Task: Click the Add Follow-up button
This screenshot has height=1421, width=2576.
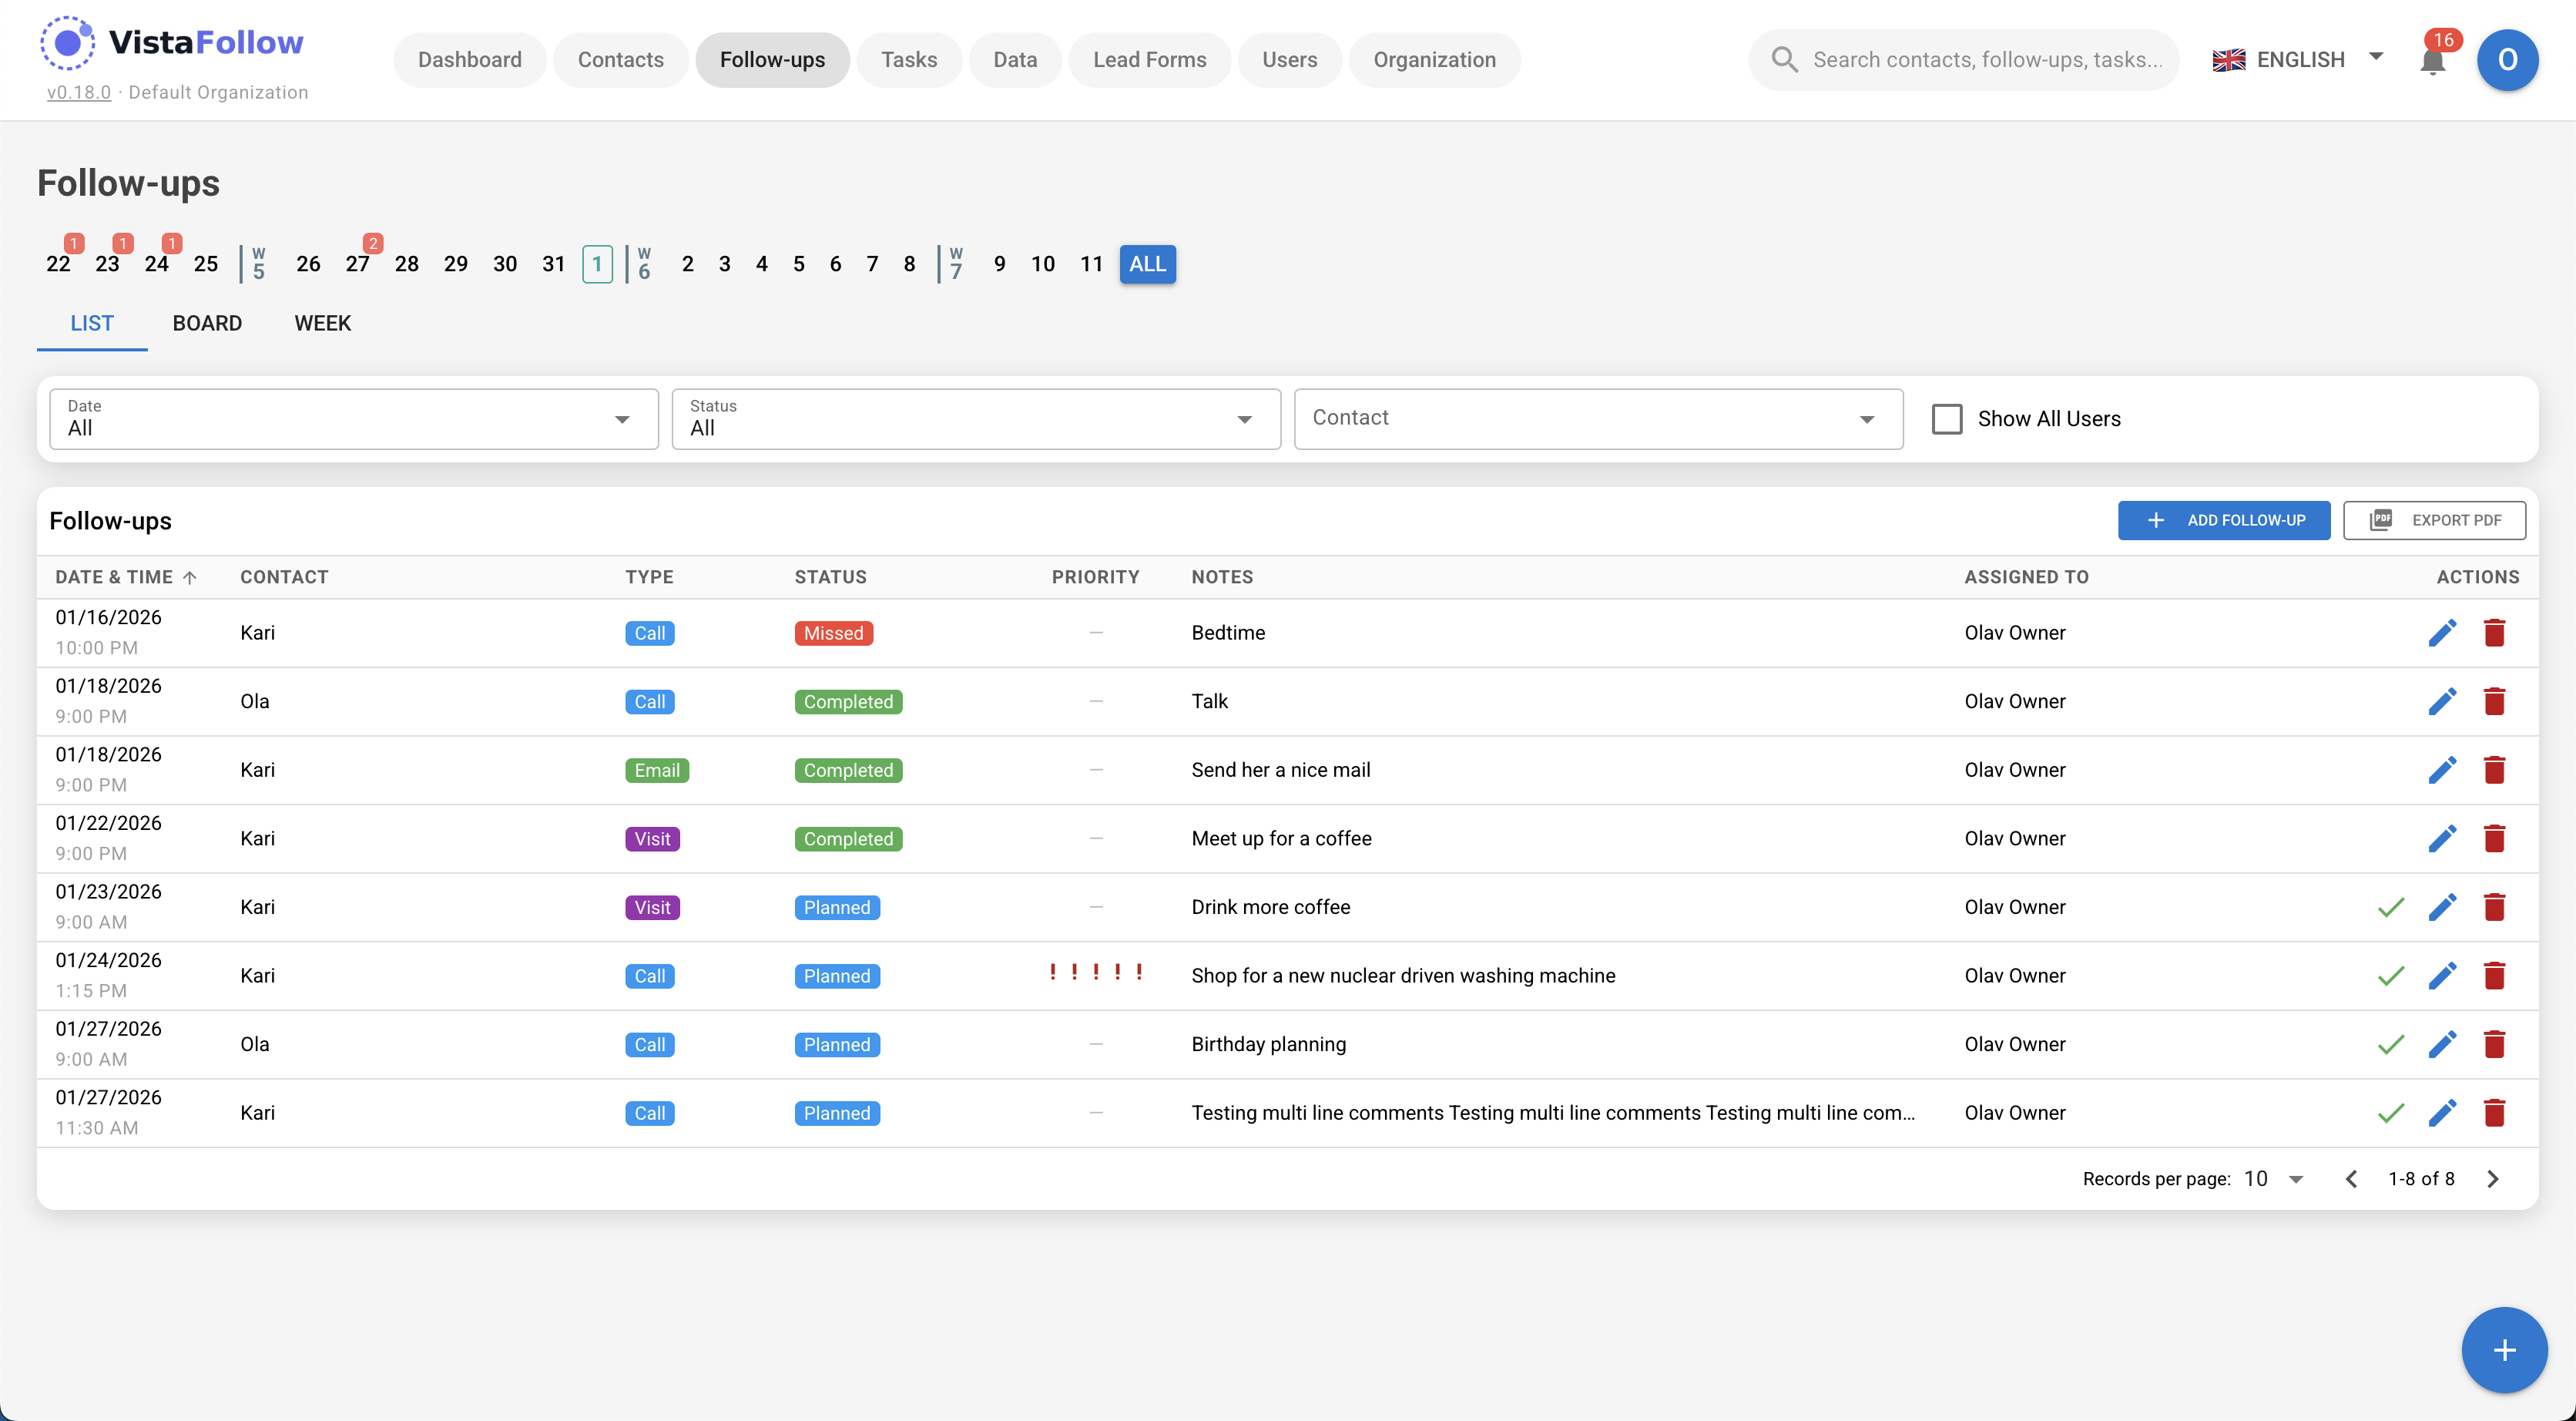Action: [2223, 520]
